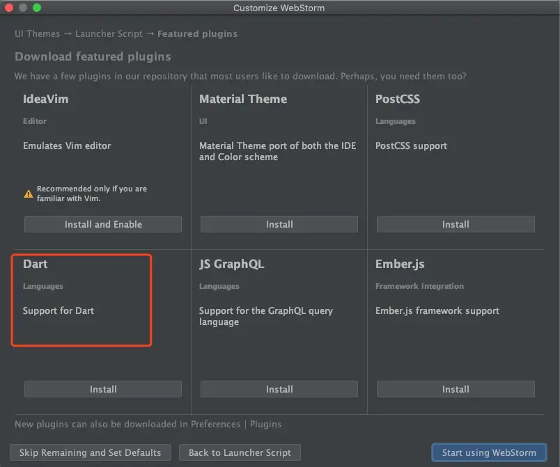Click the 'UI' category label under Material Theme
Image resolution: width=560 pixels, height=467 pixels.
pos(203,121)
